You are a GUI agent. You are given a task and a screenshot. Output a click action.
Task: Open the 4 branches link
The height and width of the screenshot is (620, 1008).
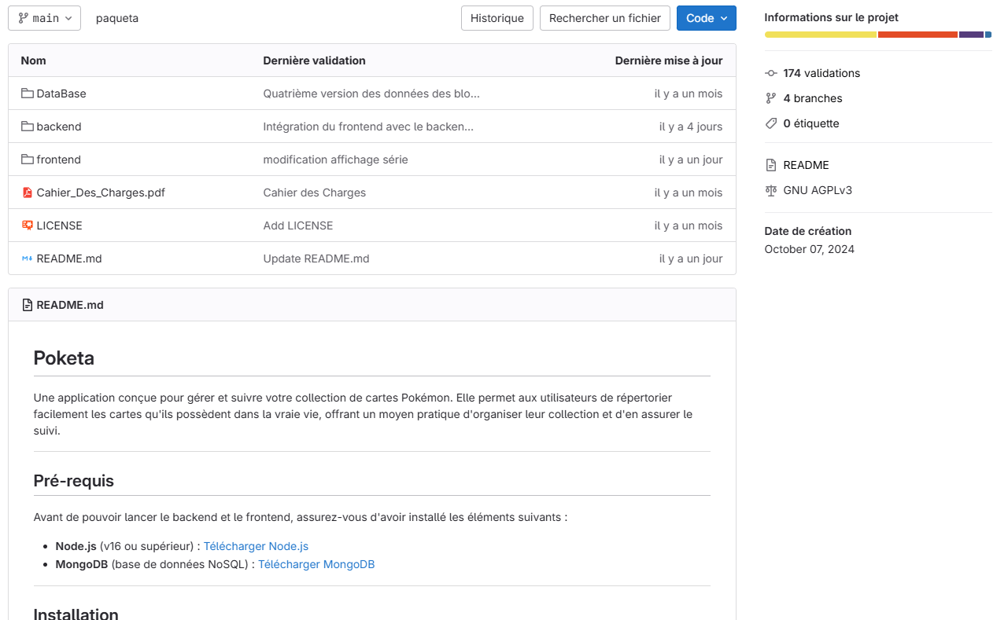click(812, 98)
